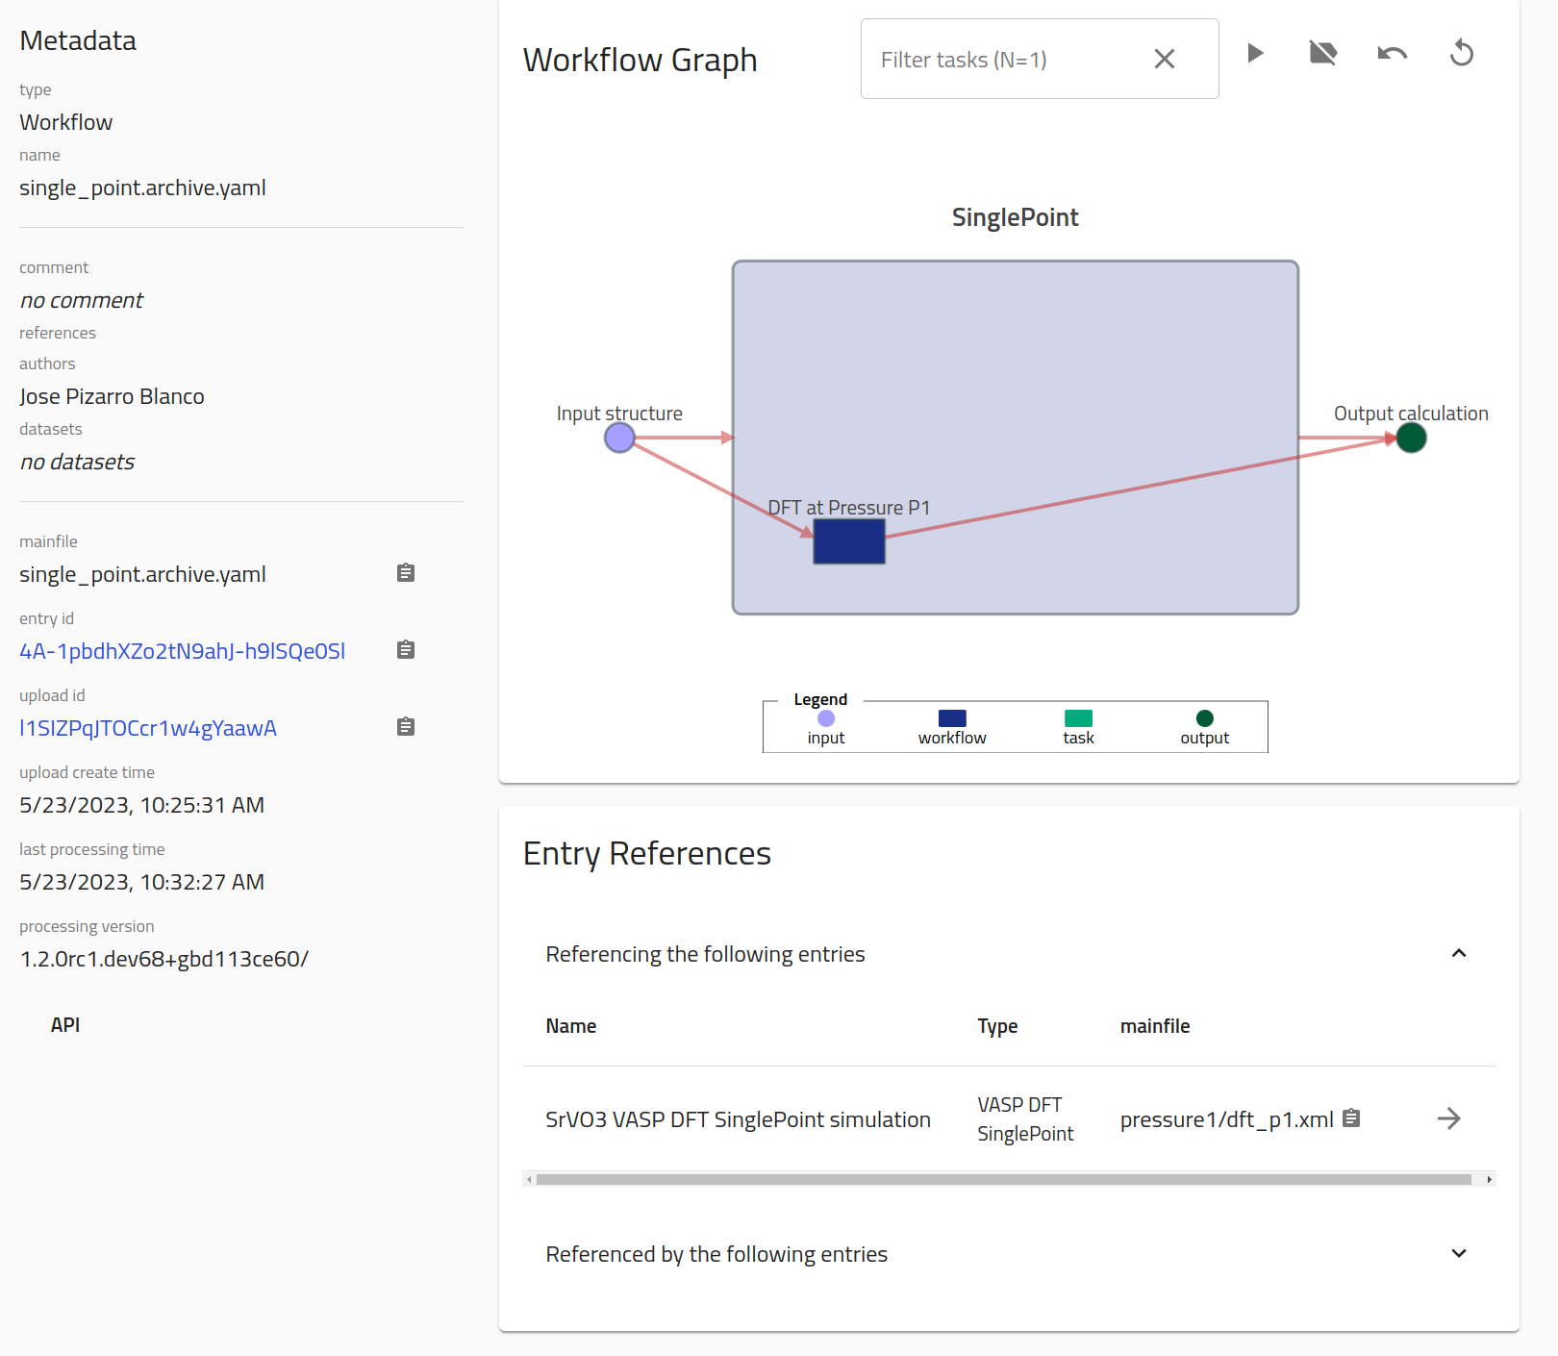The image size is (1558, 1356).
Task: Click the mainfile column header
Action: (x=1155, y=1026)
